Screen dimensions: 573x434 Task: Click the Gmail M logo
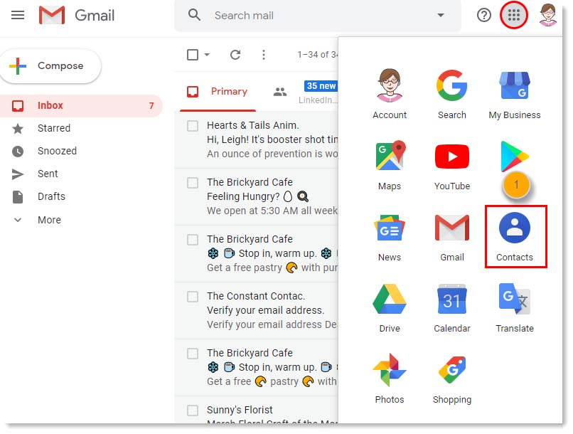pyautogui.click(x=51, y=15)
